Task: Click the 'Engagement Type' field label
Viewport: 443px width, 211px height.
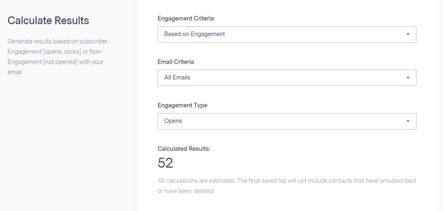Action: point(182,105)
